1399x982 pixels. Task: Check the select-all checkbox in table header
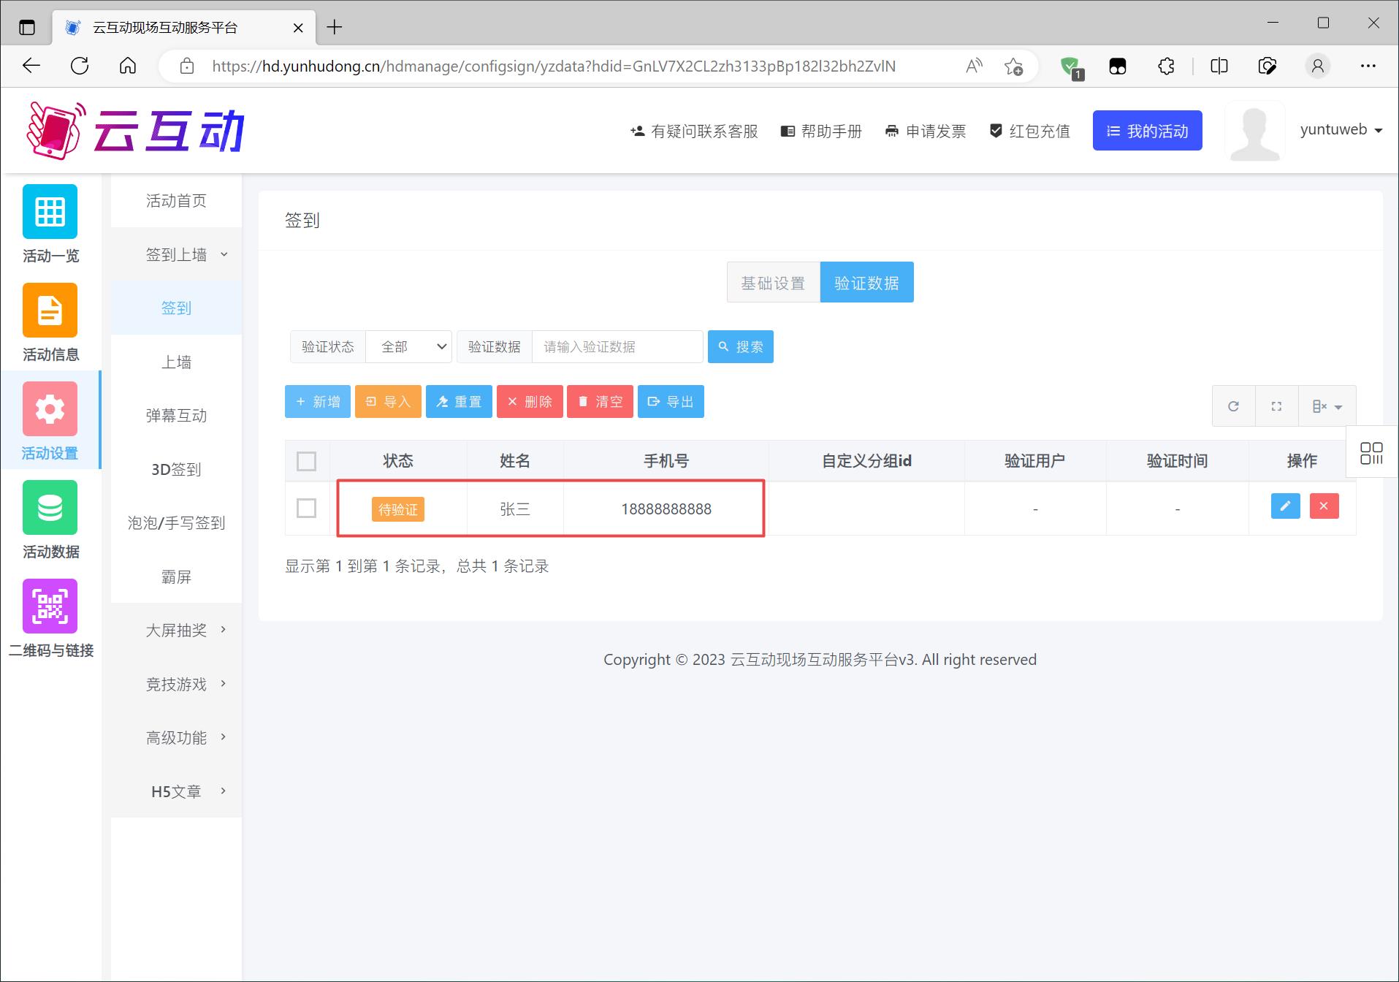click(307, 461)
